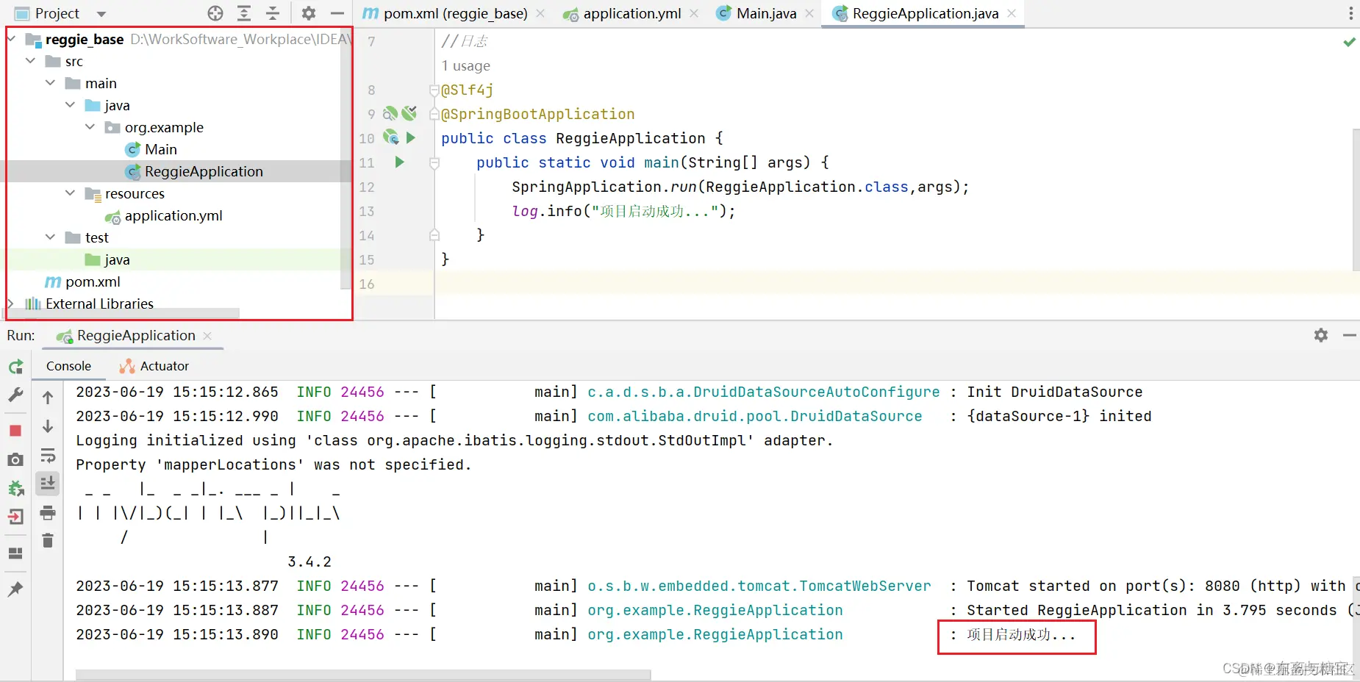
Task: Click the inspections checkmark in editor
Action: (x=1349, y=42)
